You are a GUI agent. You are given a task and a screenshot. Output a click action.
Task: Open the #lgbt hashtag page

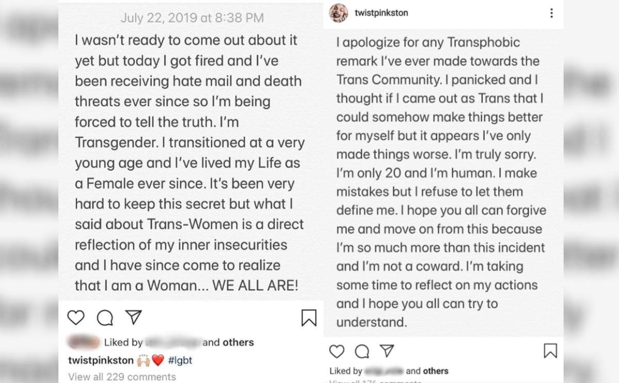click(x=181, y=360)
